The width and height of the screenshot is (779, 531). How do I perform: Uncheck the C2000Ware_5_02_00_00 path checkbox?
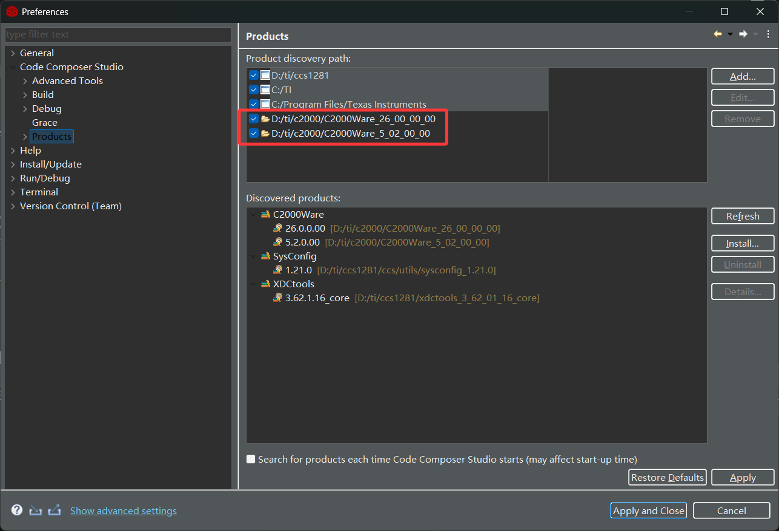tap(254, 133)
